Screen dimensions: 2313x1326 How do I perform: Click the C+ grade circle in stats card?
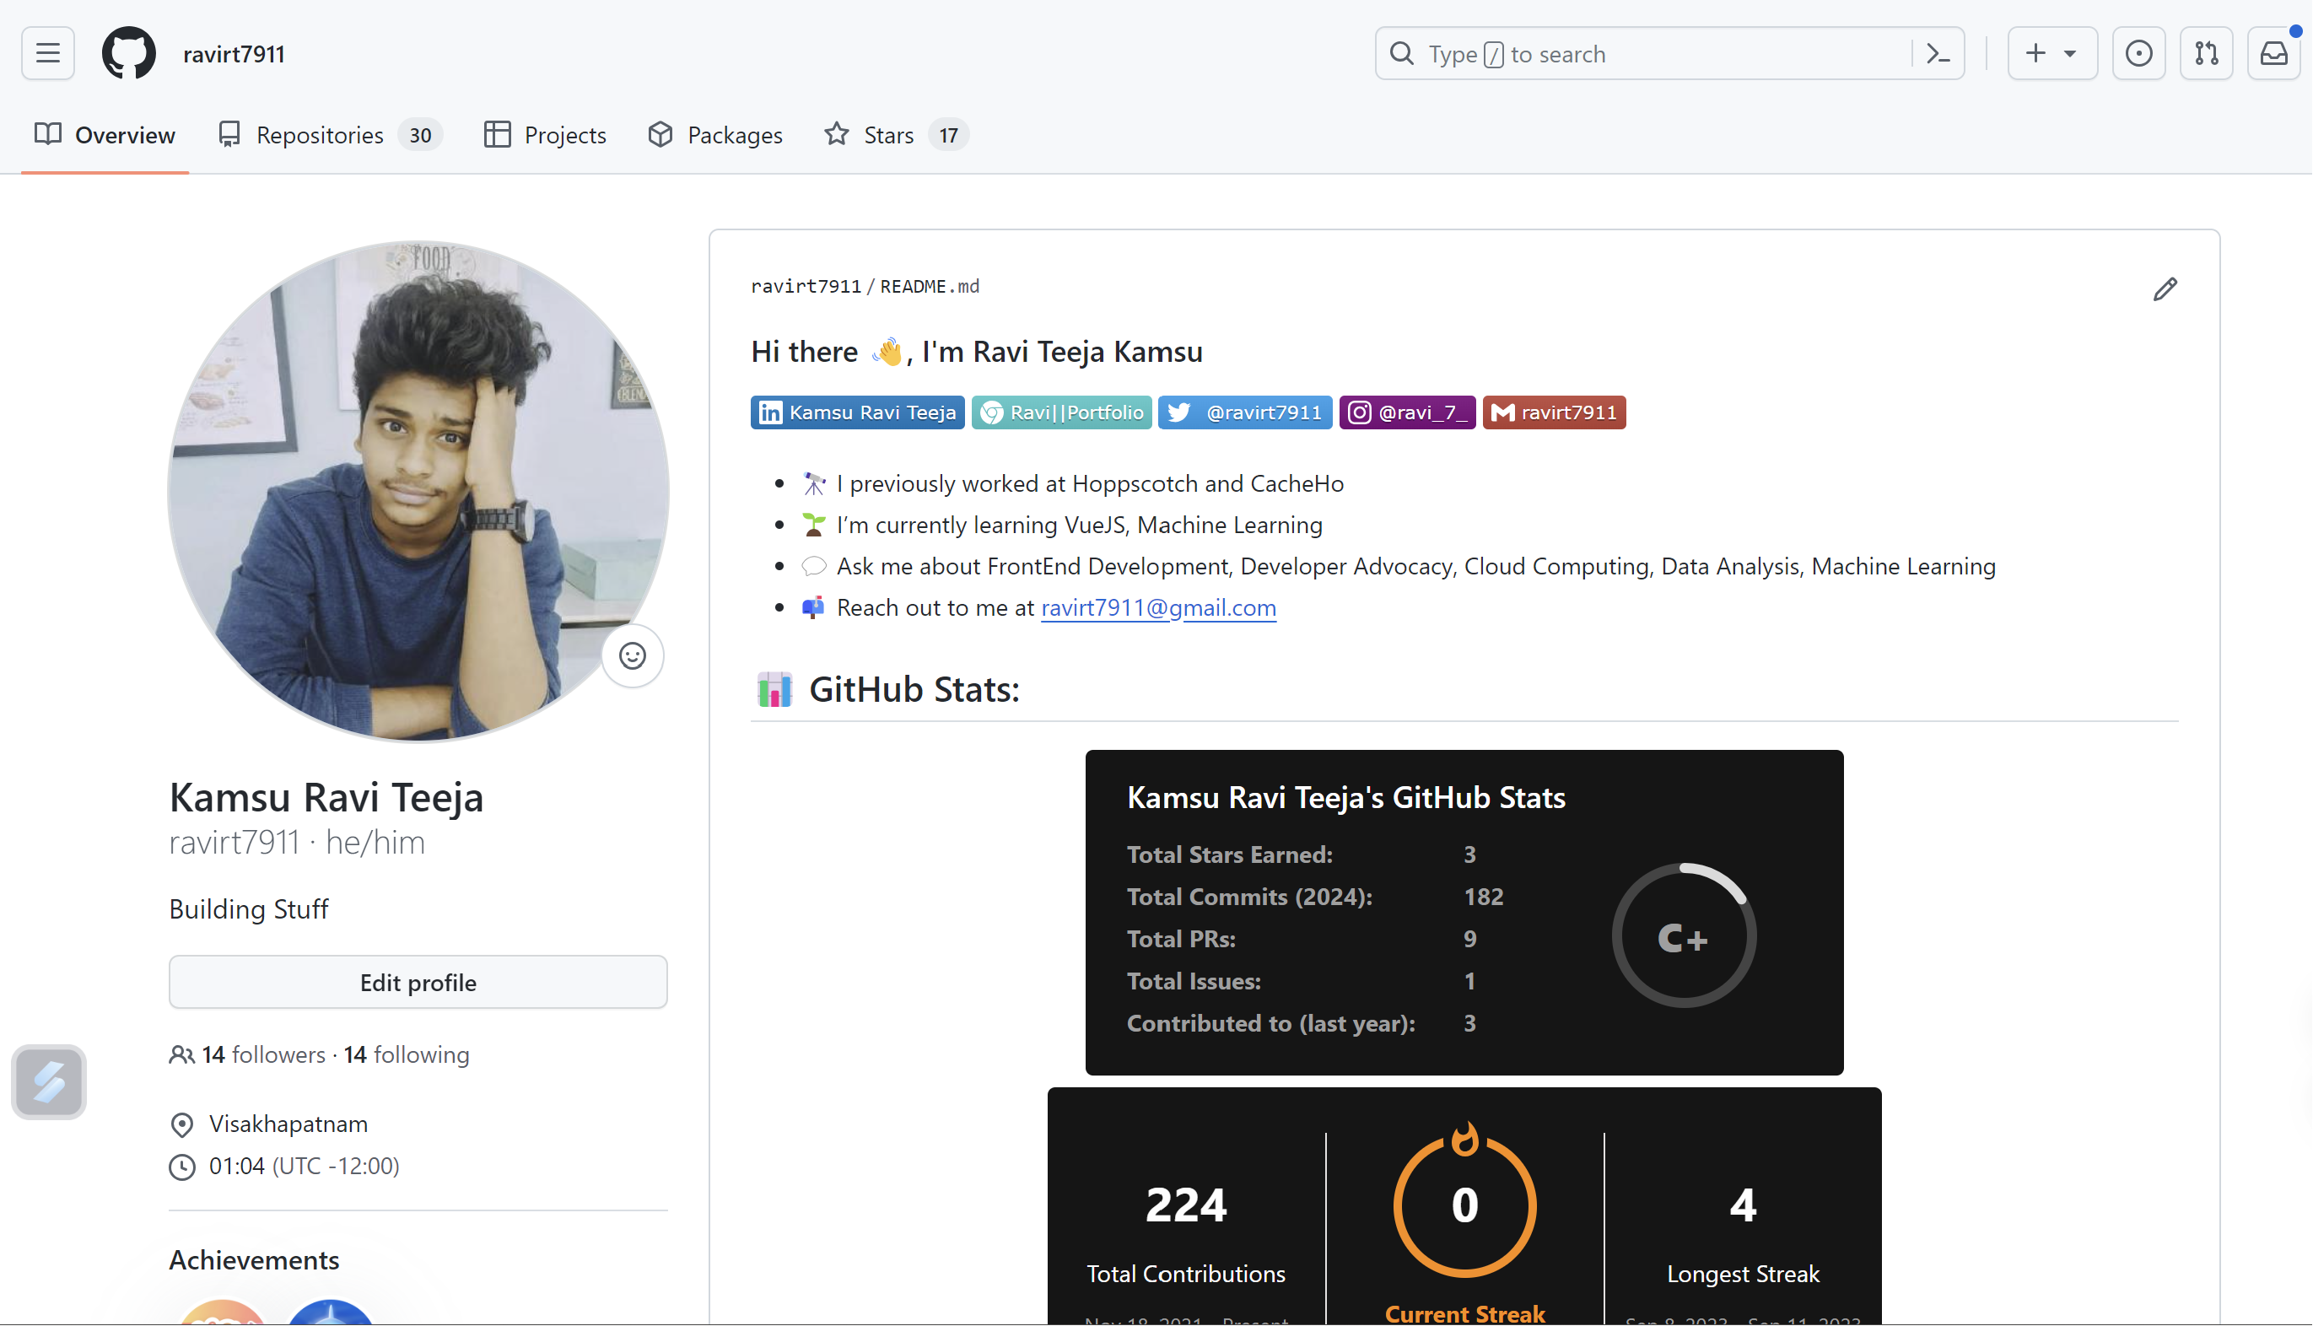(x=1684, y=936)
